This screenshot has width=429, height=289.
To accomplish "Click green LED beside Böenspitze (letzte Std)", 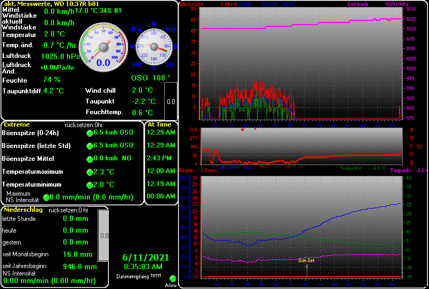I will pos(90,146).
